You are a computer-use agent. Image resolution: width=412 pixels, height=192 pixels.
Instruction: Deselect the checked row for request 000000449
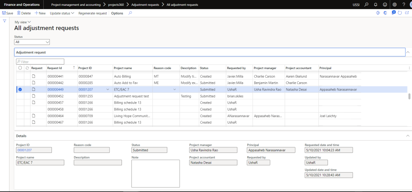click(x=20, y=89)
